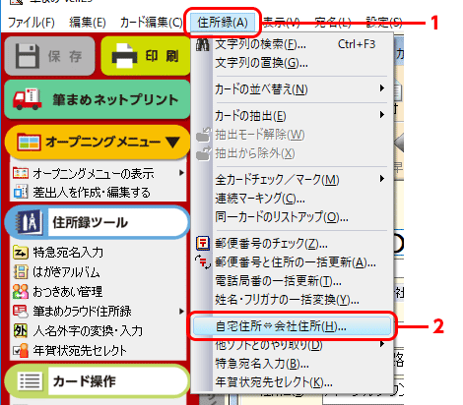Expand 他ソフトとのやり取り(D) submenu

click(293, 344)
